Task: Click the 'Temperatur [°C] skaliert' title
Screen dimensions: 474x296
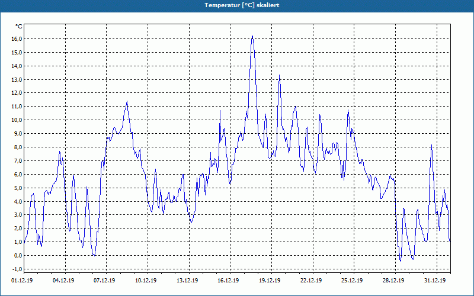Action: click(x=242, y=5)
